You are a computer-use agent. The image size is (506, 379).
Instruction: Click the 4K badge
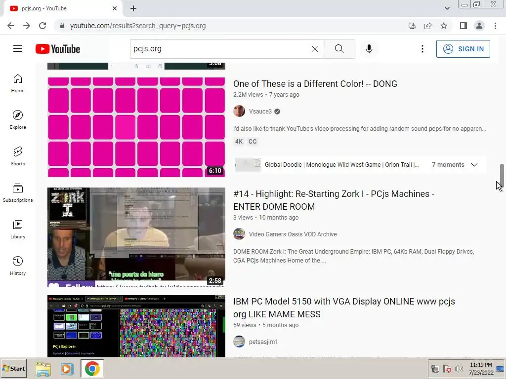239,142
